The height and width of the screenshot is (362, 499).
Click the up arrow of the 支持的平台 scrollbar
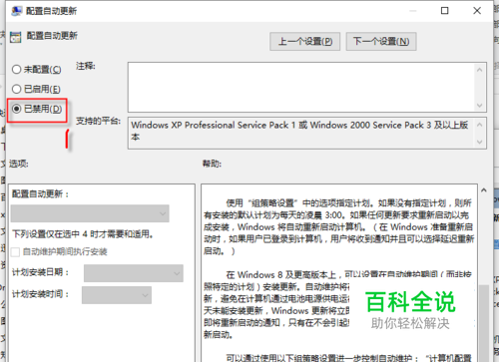479,125
